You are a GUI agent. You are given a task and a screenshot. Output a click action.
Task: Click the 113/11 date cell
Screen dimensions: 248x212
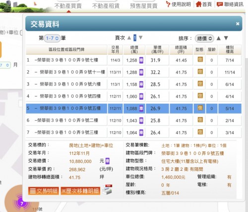[x=115, y=72]
